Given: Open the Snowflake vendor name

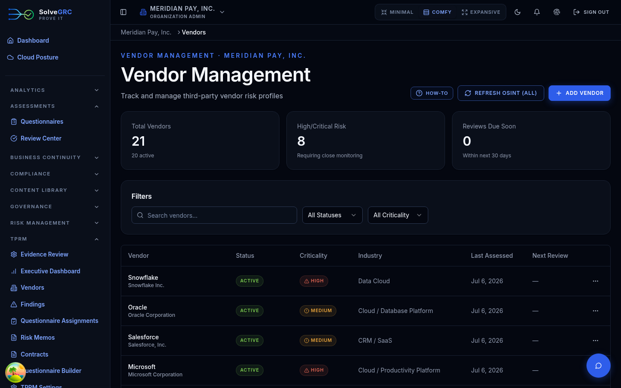Looking at the screenshot, I should pyautogui.click(x=143, y=278).
